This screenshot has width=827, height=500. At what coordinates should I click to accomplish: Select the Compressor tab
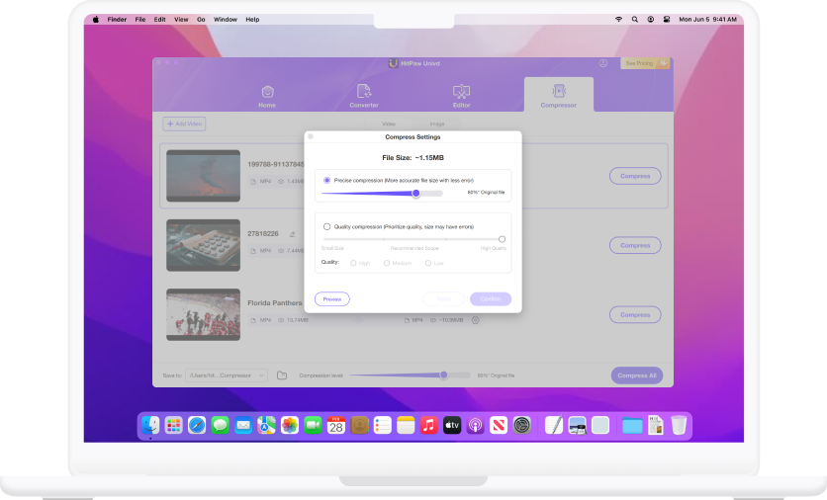(x=559, y=95)
